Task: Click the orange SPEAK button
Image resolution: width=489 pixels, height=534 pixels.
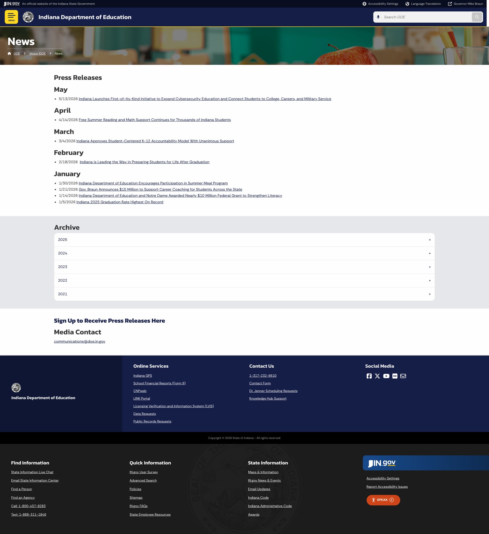Action: click(x=383, y=500)
